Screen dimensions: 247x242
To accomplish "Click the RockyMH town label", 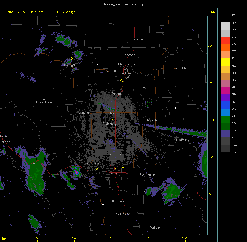I will (70, 65).
